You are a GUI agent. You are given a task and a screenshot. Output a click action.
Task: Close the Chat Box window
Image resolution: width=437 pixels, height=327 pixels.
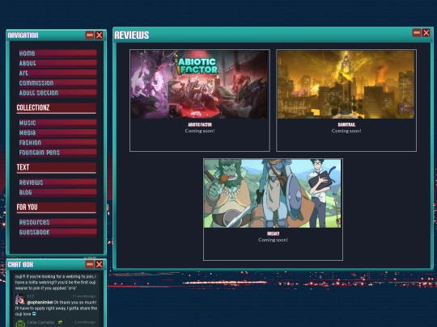(x=100, y=264)
